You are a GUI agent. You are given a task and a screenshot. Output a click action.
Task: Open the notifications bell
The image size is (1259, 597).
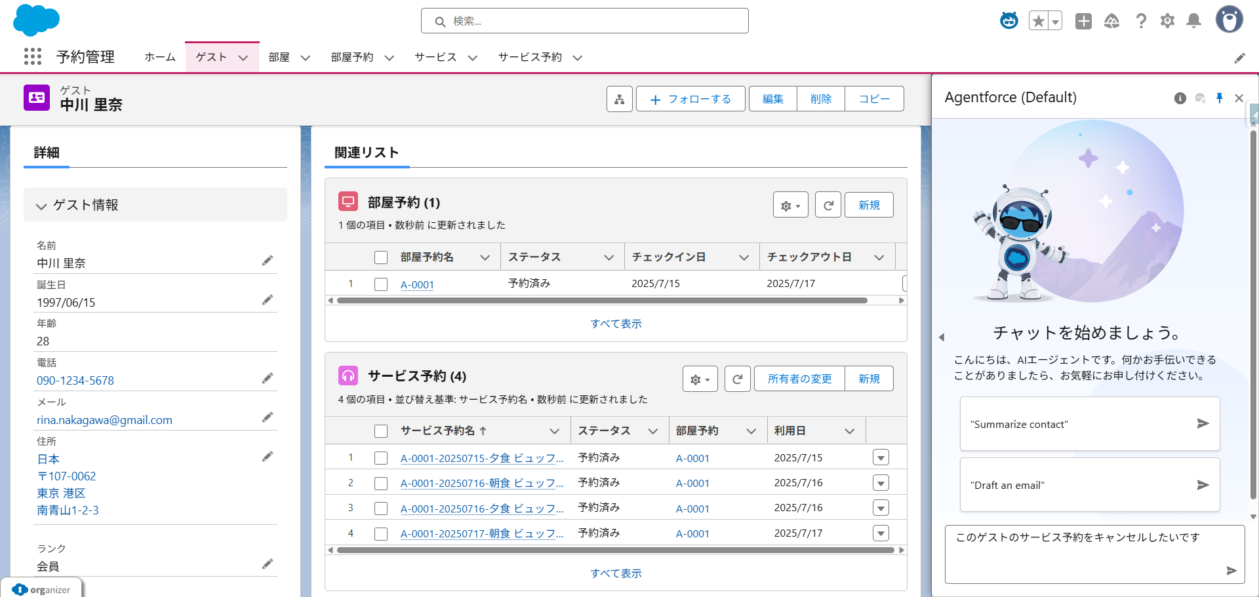click(1193, 20)
